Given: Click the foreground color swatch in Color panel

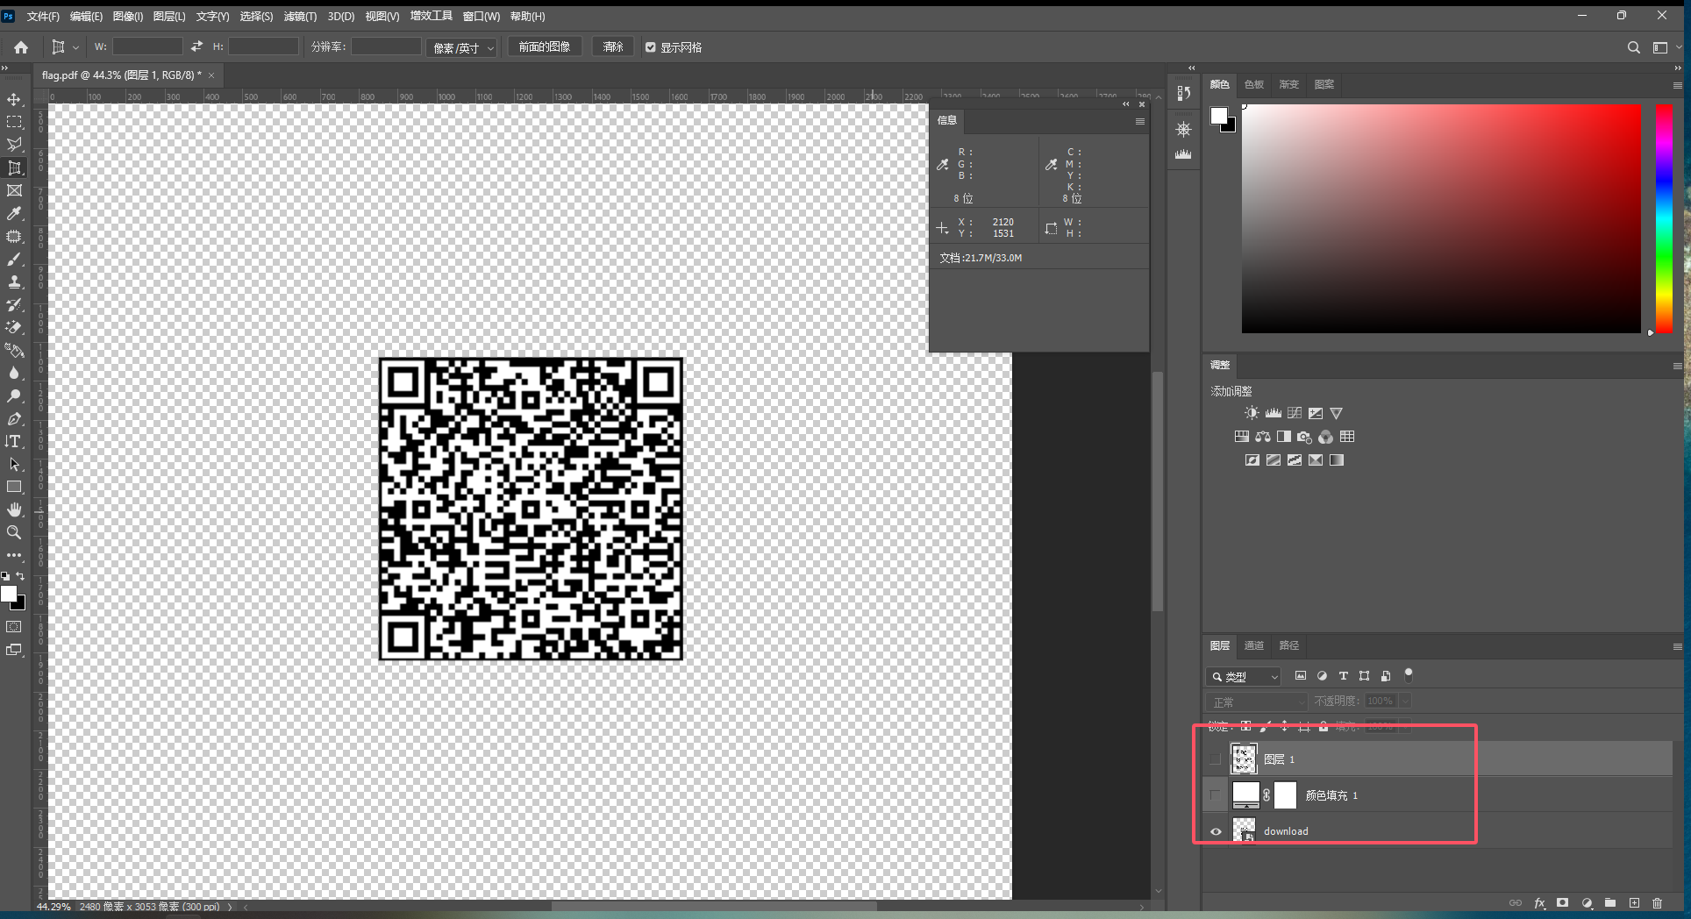Looking at the screenshot, I should pyautogui.click(x=1218, y=116).
